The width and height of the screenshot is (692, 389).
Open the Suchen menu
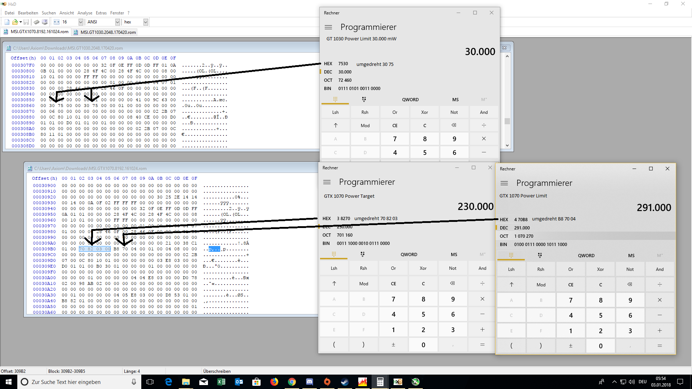point(49,13)
